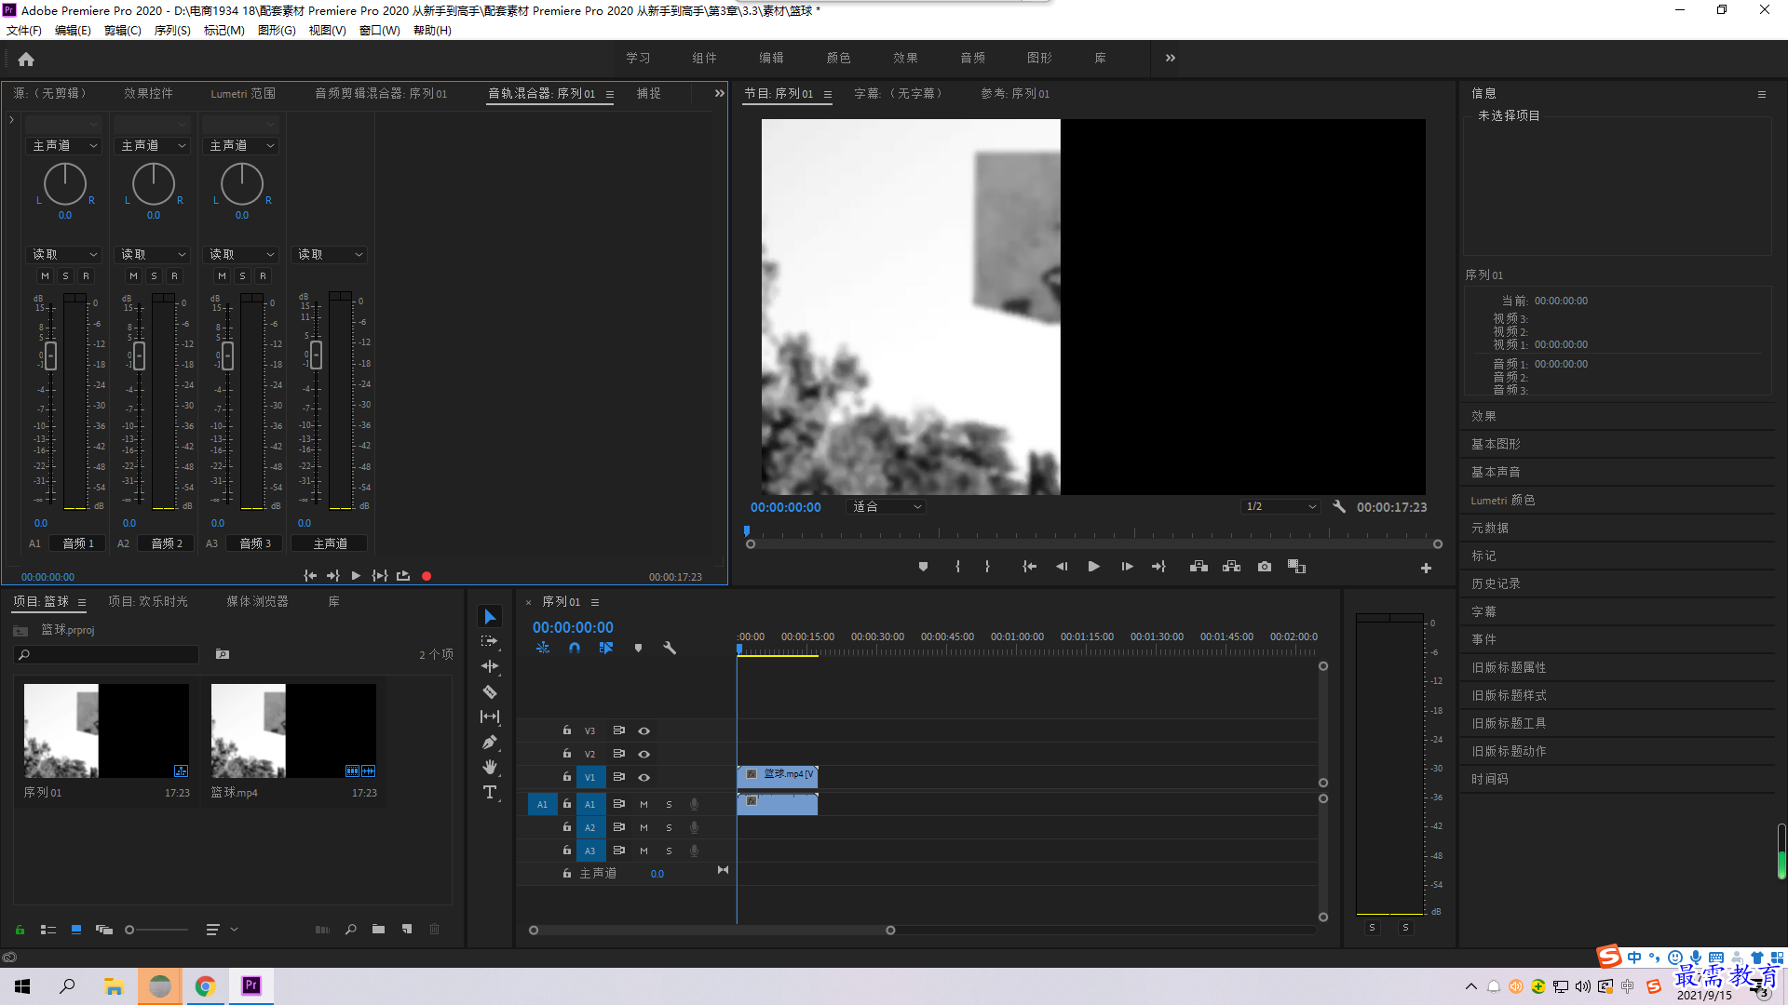Mark Out point in Program Monitor
The height and width of the screenshot is (1005, 1788).
tap(987, 567)
